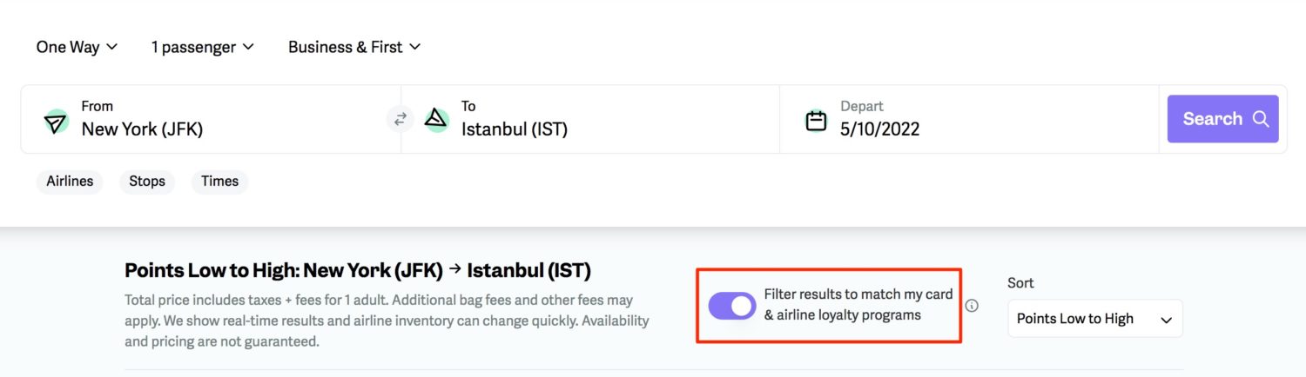Click the purple Search button
The height and width of the screenshot is (377, 1306).
tap(1222, 119)
